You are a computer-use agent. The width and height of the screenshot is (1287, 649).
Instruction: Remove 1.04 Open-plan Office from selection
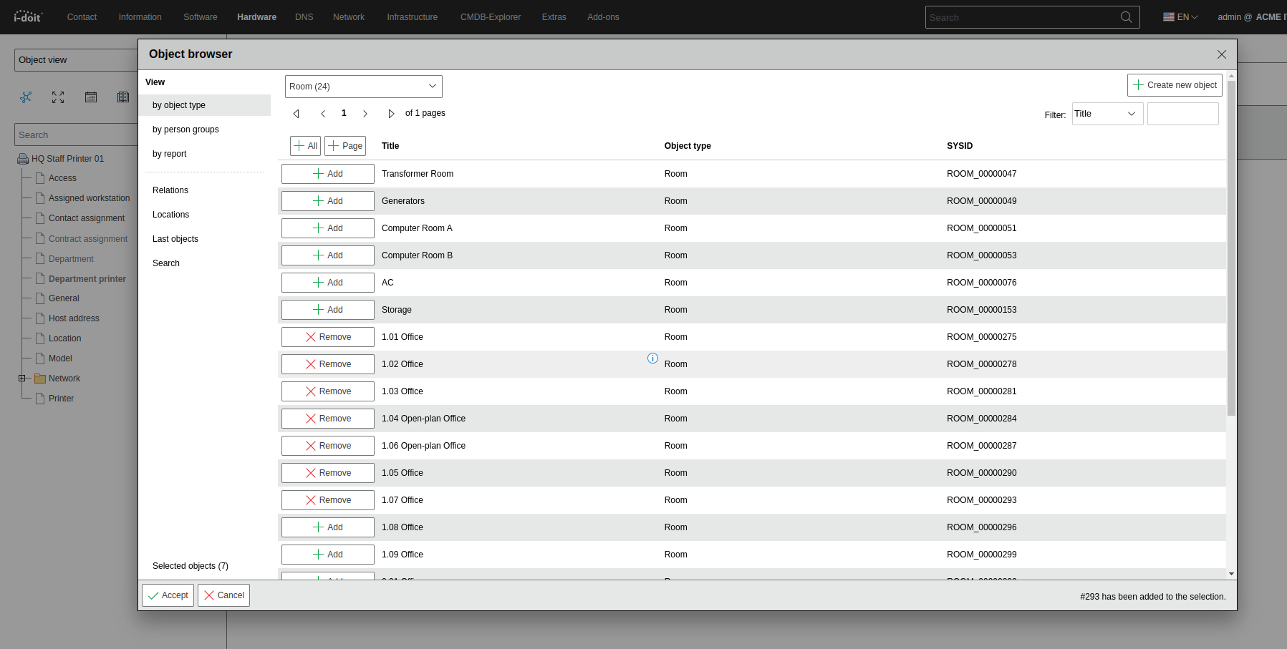pos(328,419)
